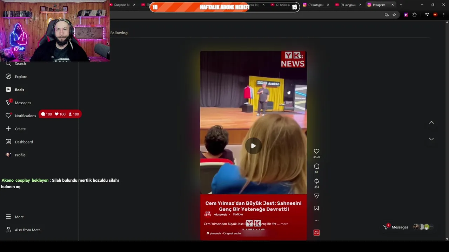The image size is (449, 252).
Task: Open the browser Extensions puzzle icon
Action: tap(415, 15)
